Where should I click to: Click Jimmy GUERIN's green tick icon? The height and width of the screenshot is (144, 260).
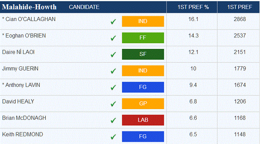pos(113,71)
